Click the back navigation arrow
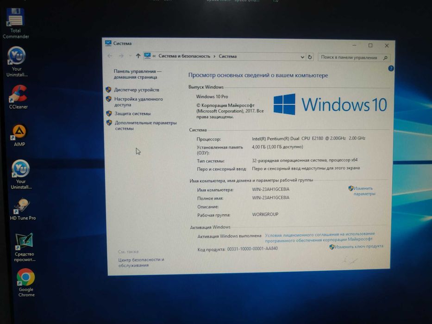Viewport: 432px width, 324px height. (x=110, y=56)
